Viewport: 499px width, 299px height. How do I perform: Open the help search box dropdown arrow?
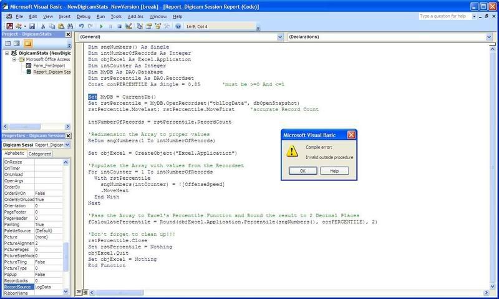coord(474,16)
